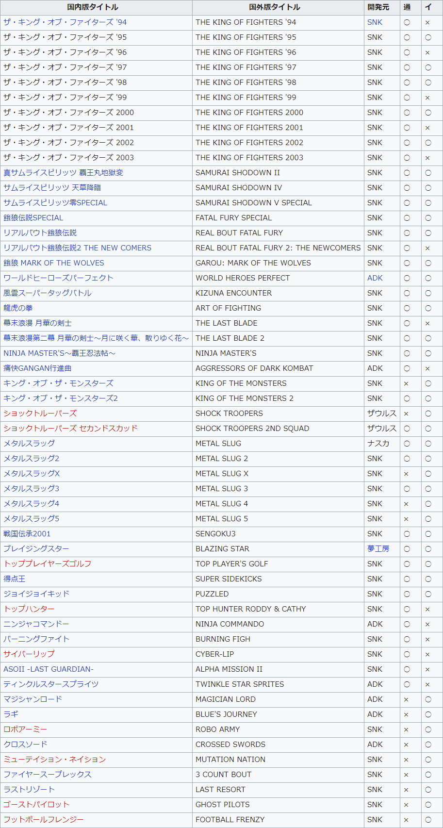The width and height of the screenshot is (443, 828).
Task: Select text KIZUNA ENCOUNTER
Action: click(x=233, y=293)
